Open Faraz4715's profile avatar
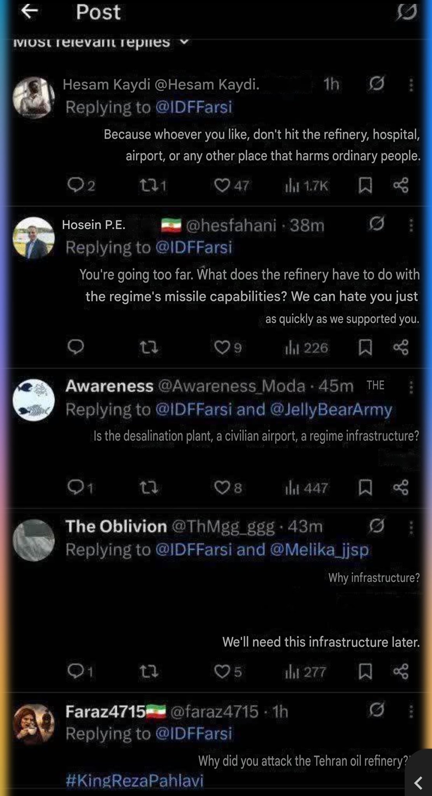The height and width of the screenshot is (796, 432). point(33,724)
